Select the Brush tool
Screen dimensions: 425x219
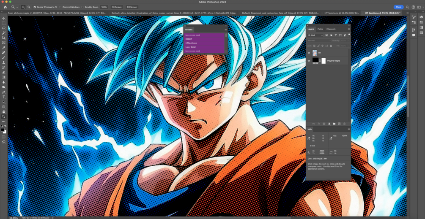point(4,57)
